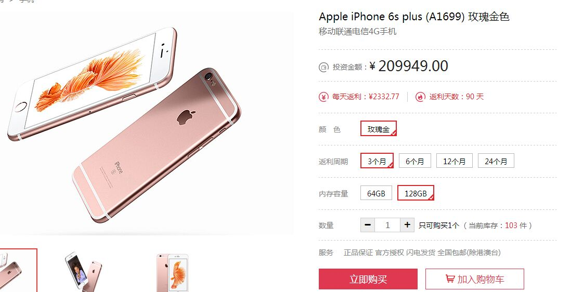Choose the 12个月 rebate period

coord(455,161)
